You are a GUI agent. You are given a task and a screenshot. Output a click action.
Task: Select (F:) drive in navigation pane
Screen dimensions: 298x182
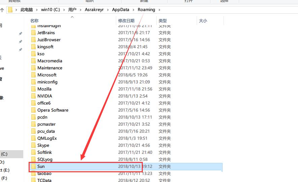pos(4,178)
